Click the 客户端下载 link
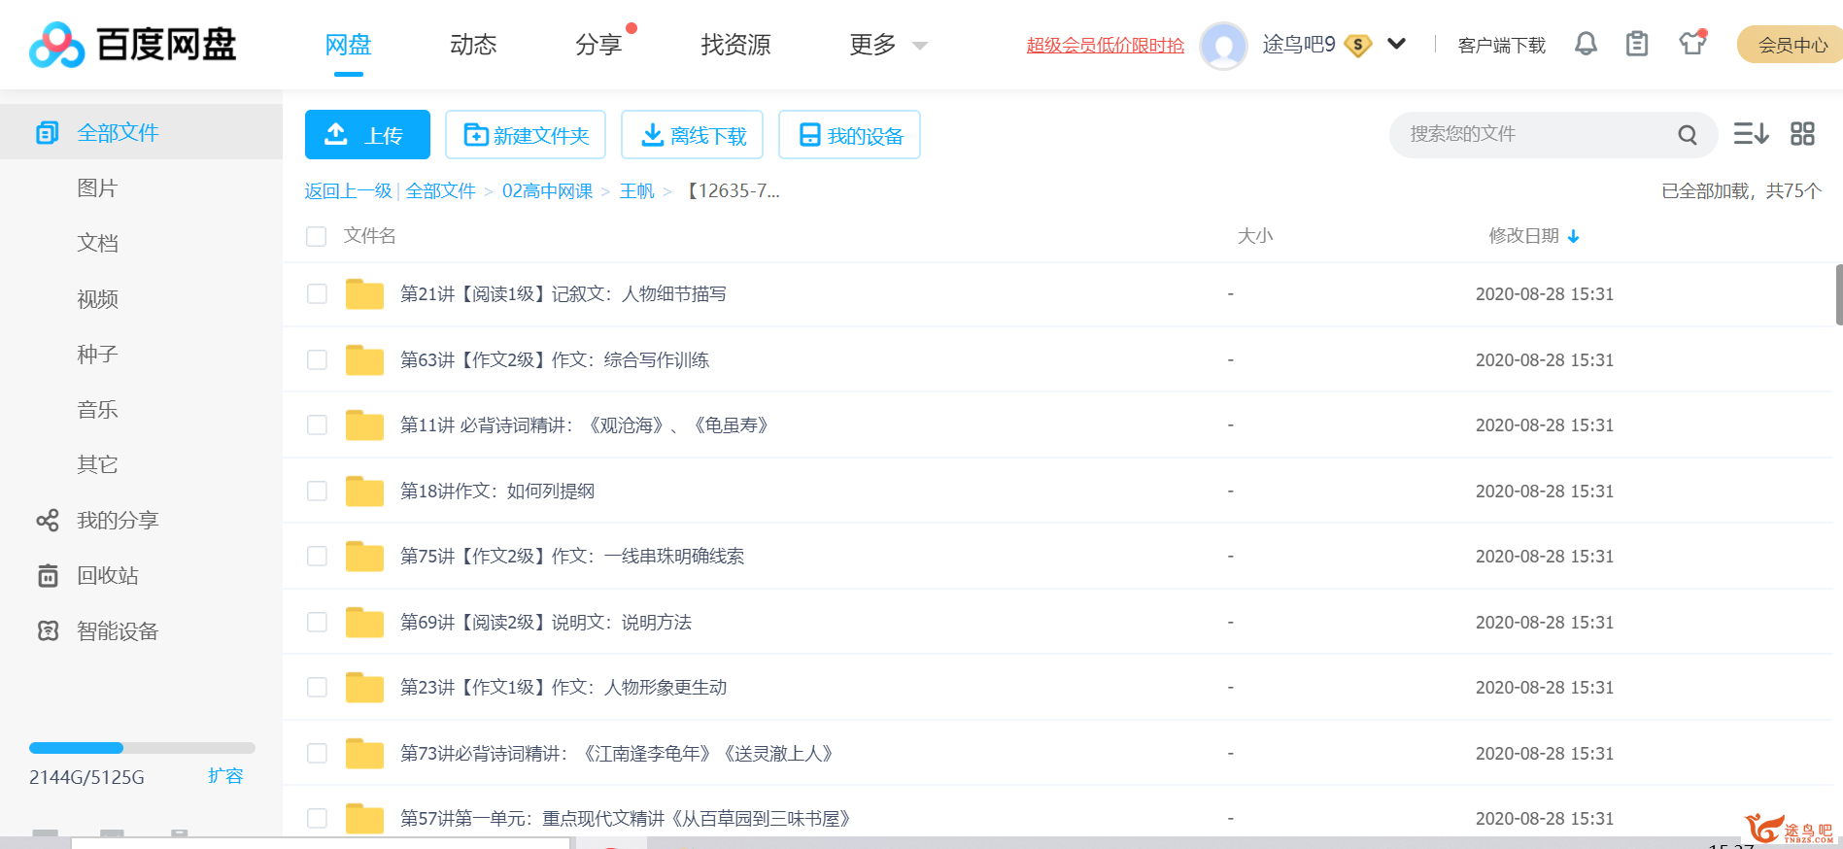 point(1501,45)
